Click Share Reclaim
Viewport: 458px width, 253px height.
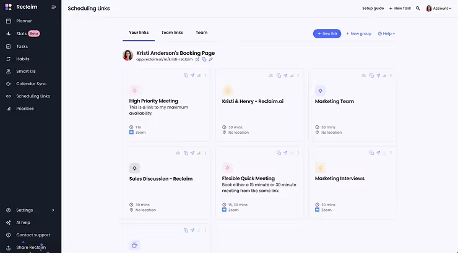(x=31, y=247)
